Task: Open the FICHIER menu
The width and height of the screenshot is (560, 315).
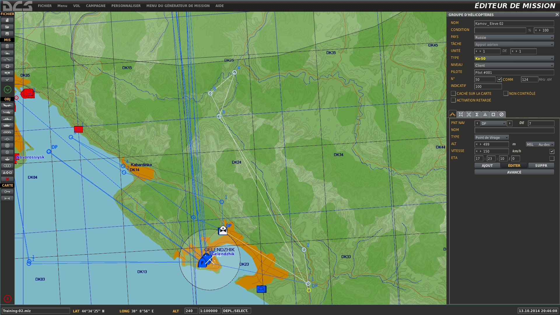Action: coord(45,6)
